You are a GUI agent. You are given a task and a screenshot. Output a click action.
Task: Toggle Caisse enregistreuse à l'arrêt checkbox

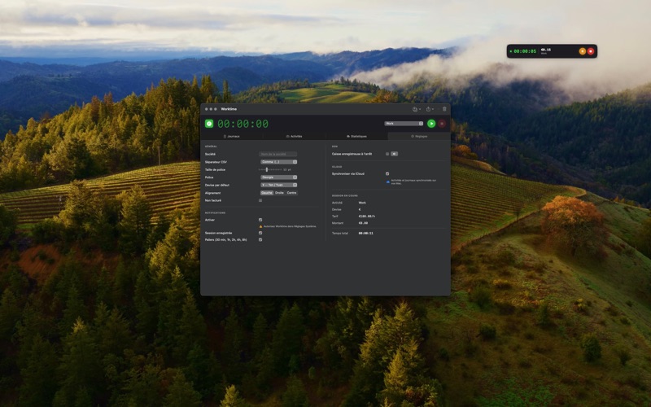[x=387, y=154]
